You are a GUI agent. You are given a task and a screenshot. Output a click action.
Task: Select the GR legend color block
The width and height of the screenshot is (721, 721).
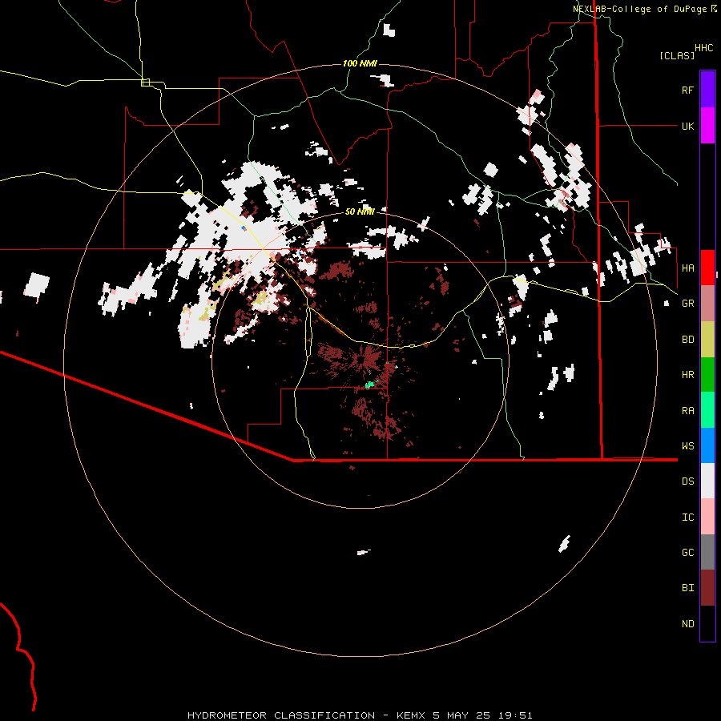coord(707,304)
